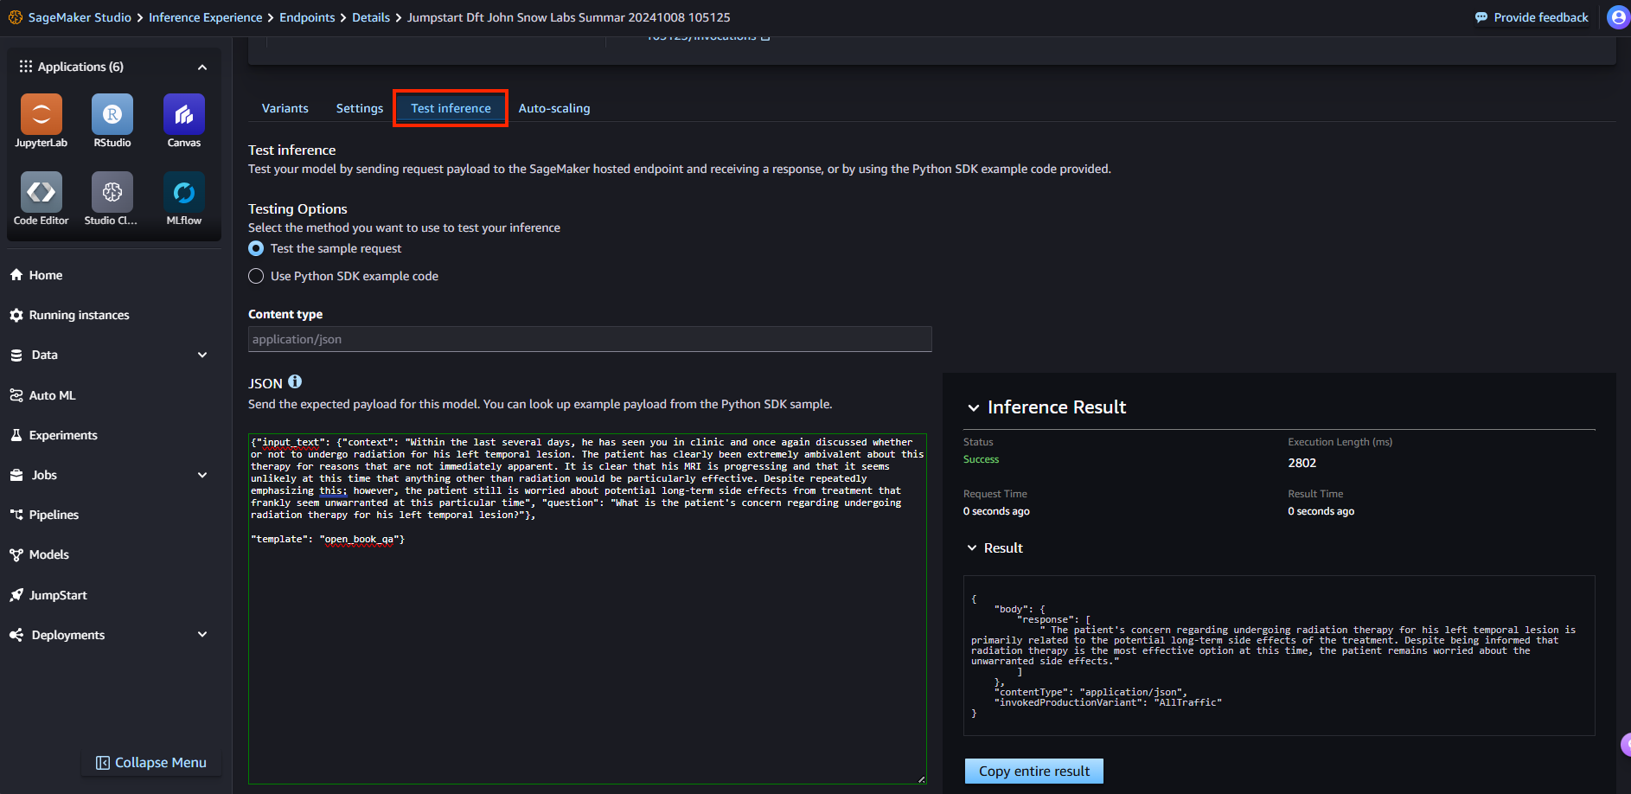Collapse the Result subsection chevron

tap(972, 548)
